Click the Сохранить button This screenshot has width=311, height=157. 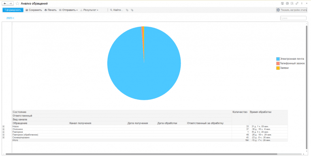[x=34, y=10]
